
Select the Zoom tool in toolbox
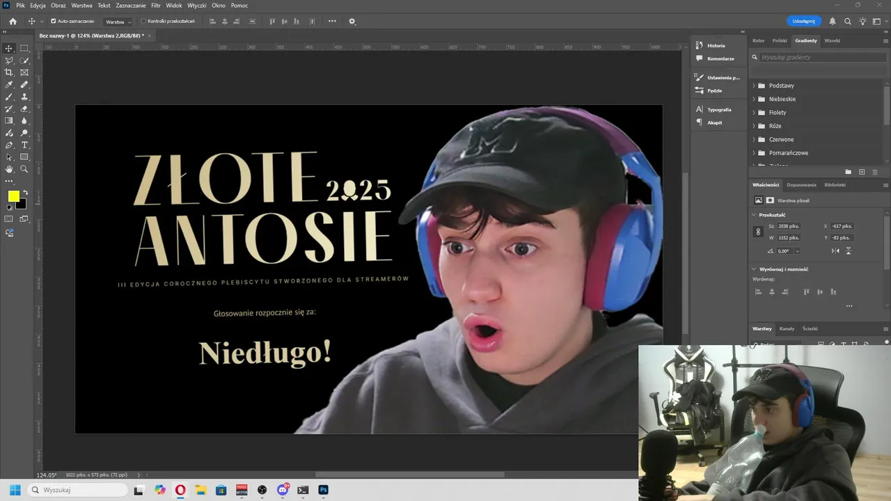coord(24,169)
